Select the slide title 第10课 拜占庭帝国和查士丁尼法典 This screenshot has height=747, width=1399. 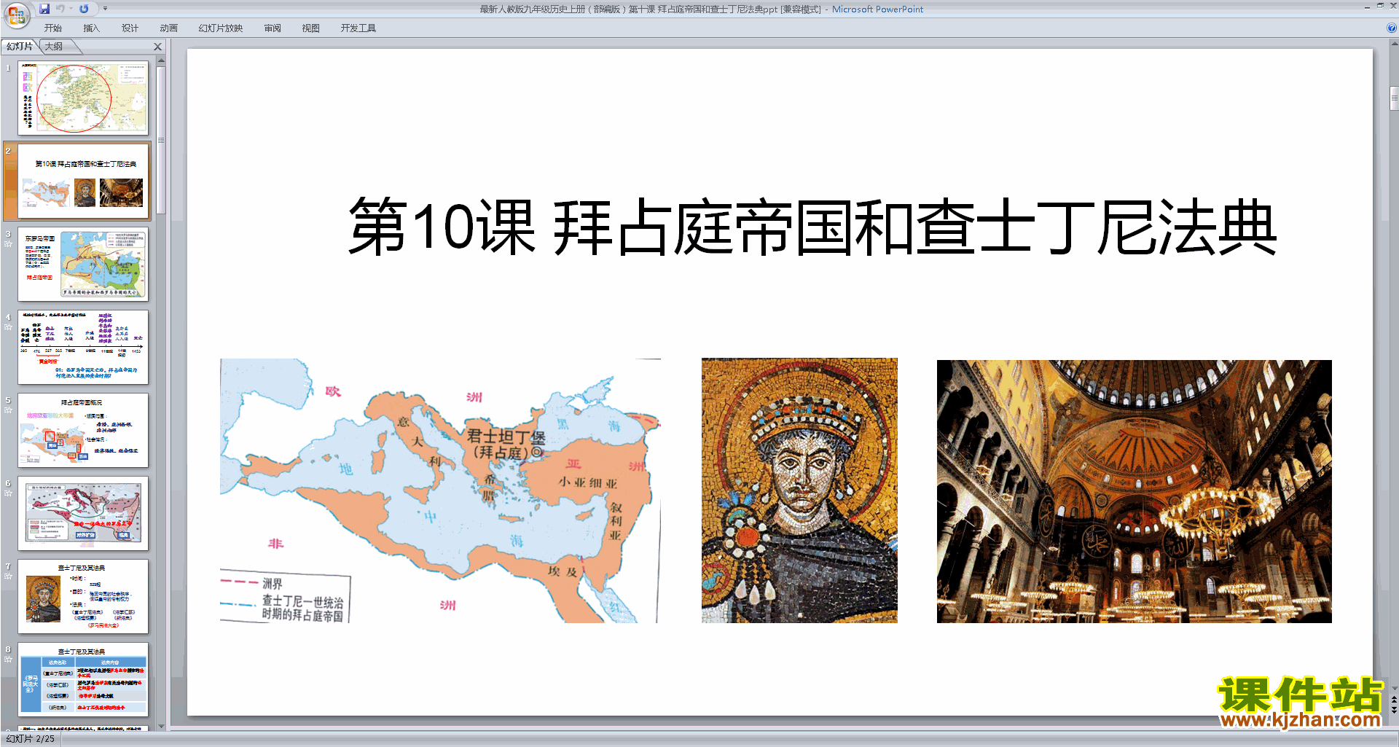[812, 227]
